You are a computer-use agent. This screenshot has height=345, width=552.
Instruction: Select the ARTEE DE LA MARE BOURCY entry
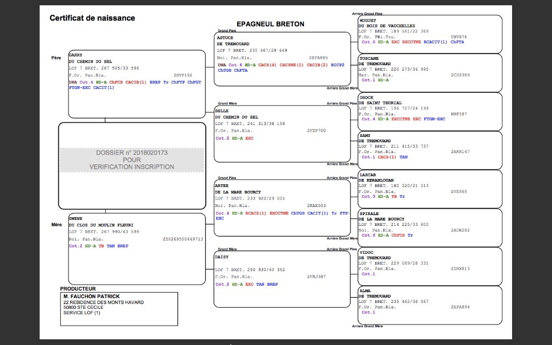[x=282, y=208]
